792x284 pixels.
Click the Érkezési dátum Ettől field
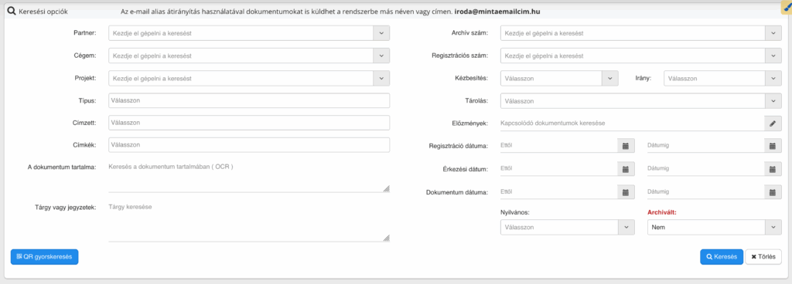coord(558,169)
